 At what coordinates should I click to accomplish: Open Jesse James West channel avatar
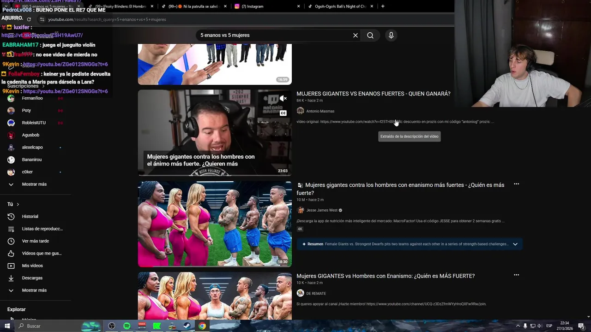300,210
